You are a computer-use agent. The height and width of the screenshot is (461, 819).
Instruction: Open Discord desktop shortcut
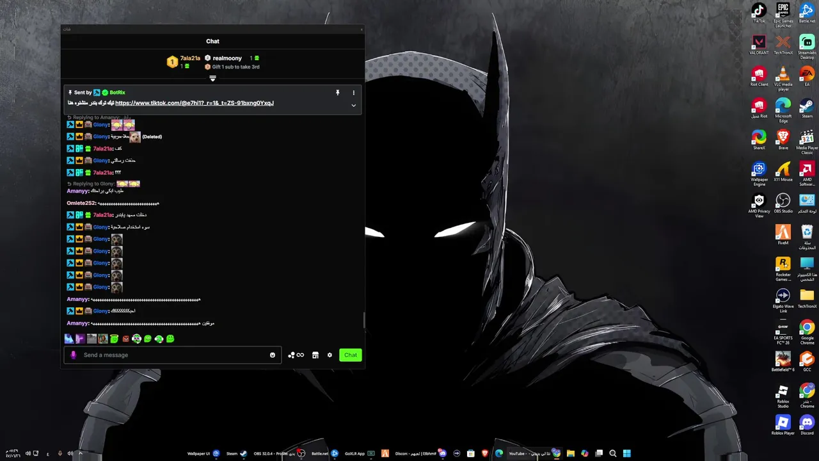point(807,425)
